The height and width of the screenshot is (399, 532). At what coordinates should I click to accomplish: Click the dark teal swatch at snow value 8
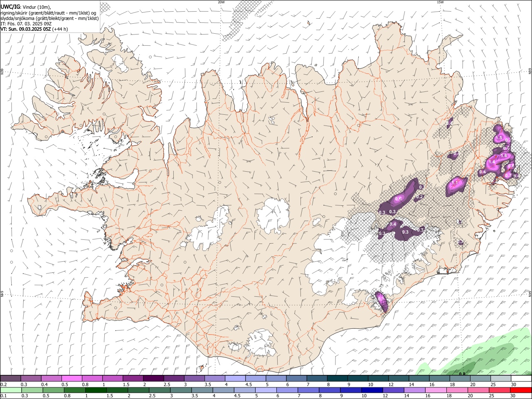[337, 378]
